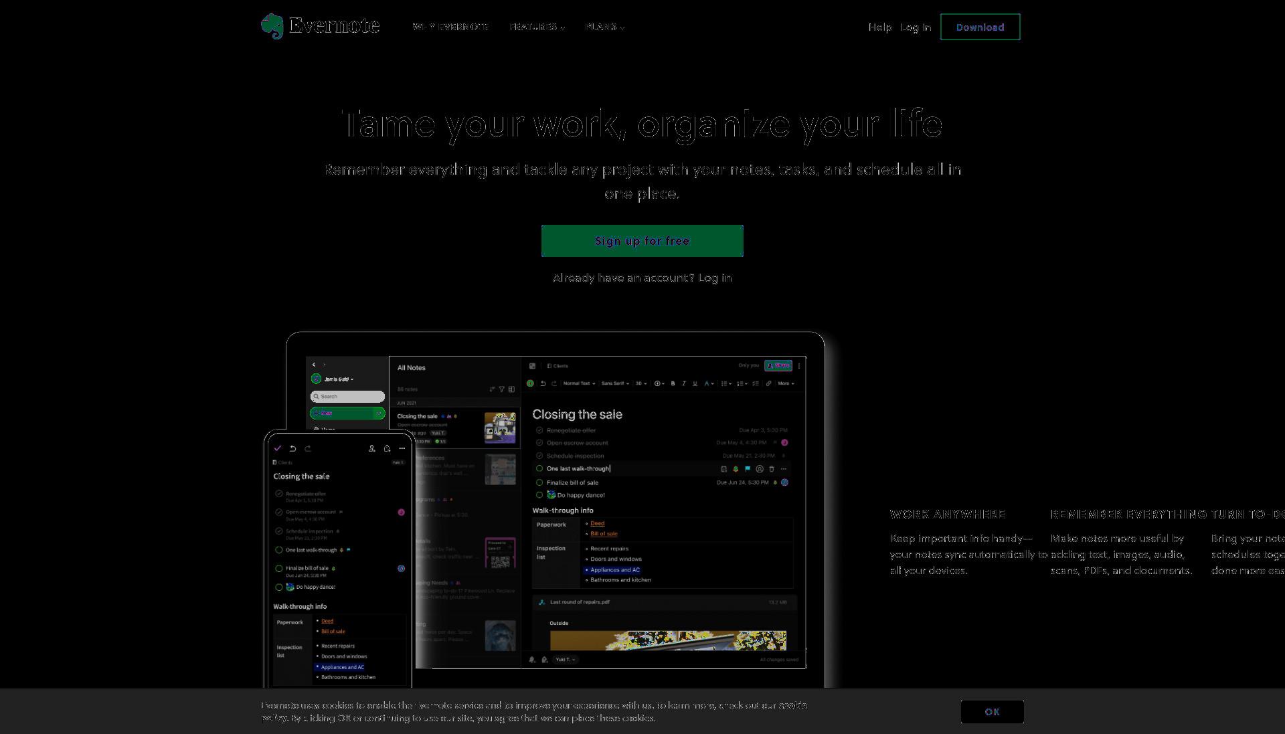Check desktop Do happy dance task

(539, 495)
